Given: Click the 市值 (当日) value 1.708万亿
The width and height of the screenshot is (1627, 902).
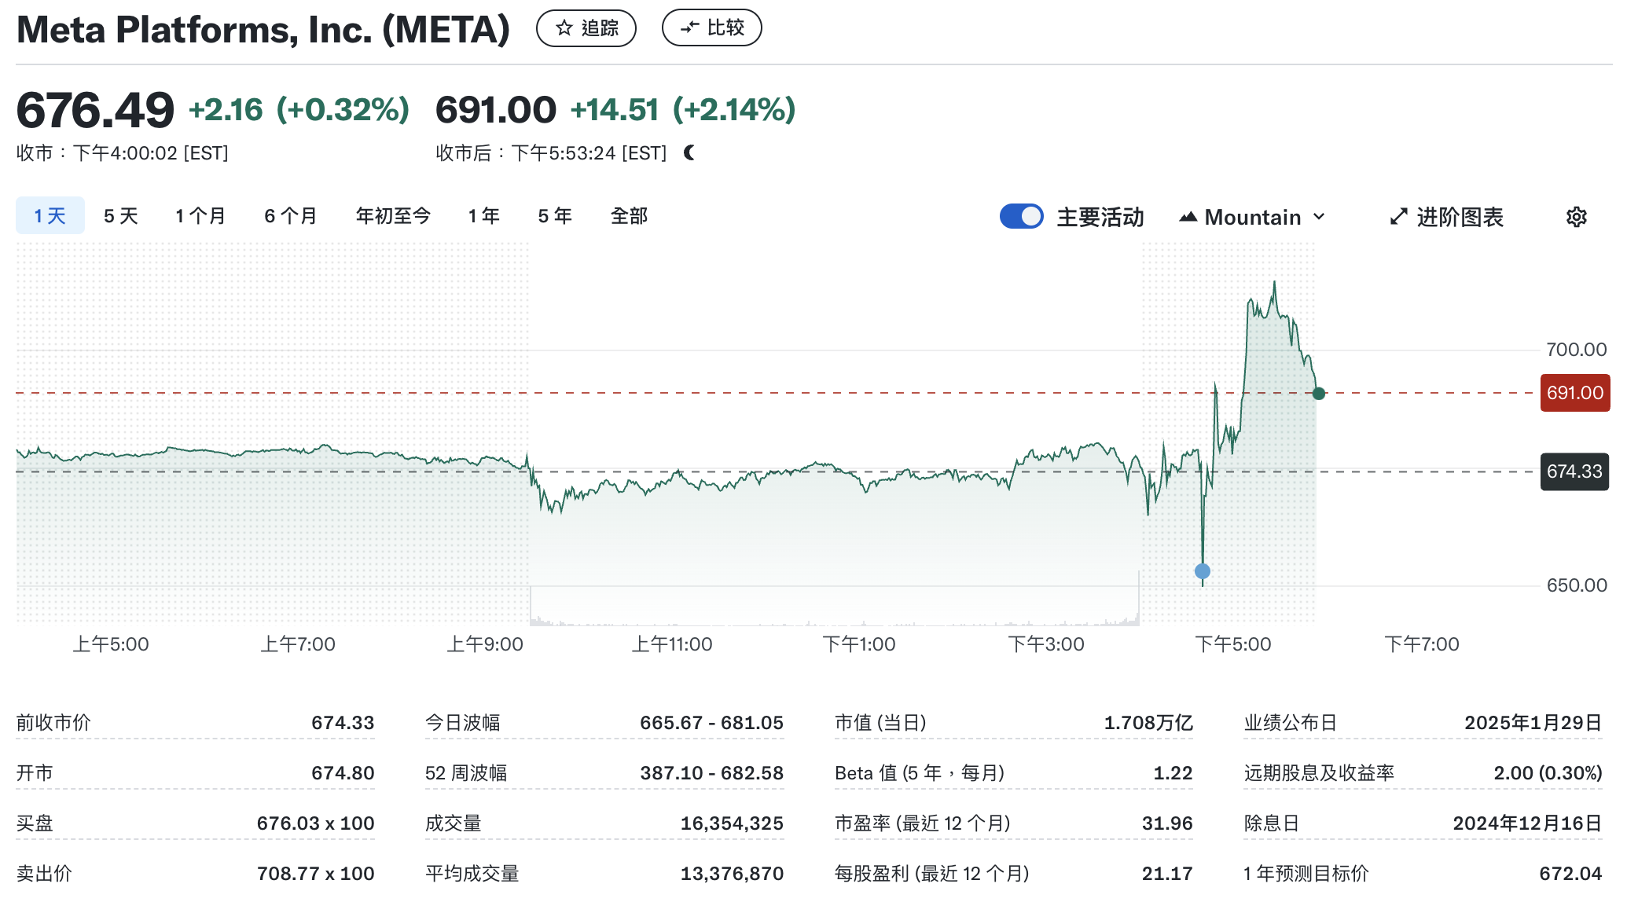Looking at the screenshot, I should point(1148,723).
